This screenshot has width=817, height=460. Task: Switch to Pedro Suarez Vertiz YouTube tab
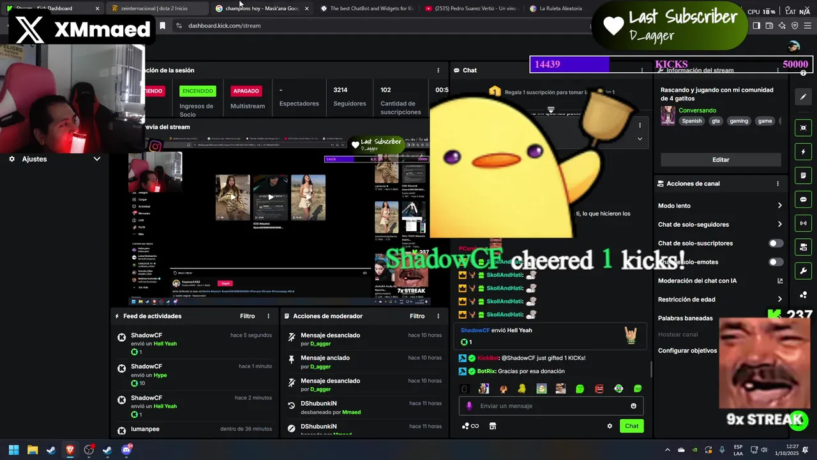(x=471, y=8)
